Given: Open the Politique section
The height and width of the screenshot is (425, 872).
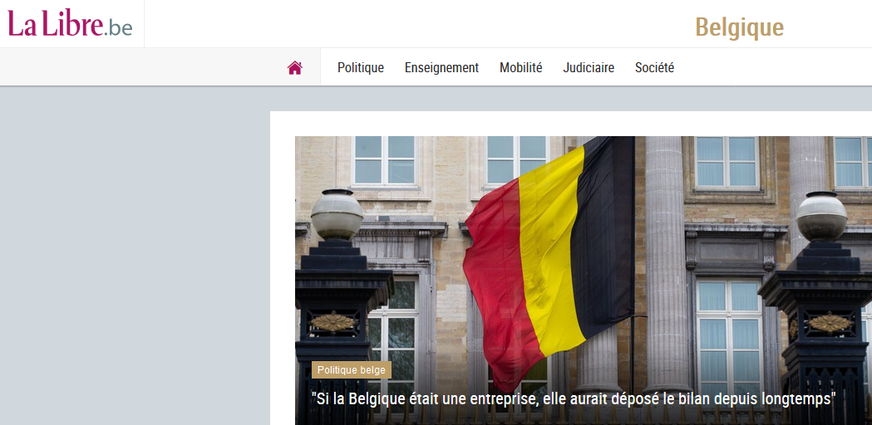Looking at the screenshot, I should (361, 68).
